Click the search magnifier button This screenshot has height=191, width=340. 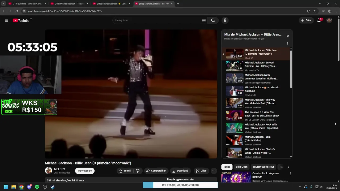coord(213,20)
